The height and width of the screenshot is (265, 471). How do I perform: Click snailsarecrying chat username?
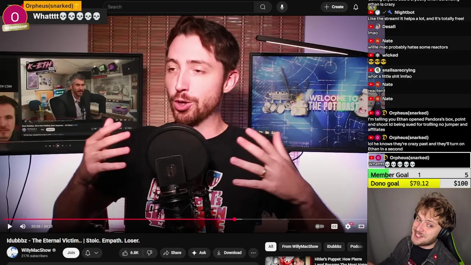[399, 70]
